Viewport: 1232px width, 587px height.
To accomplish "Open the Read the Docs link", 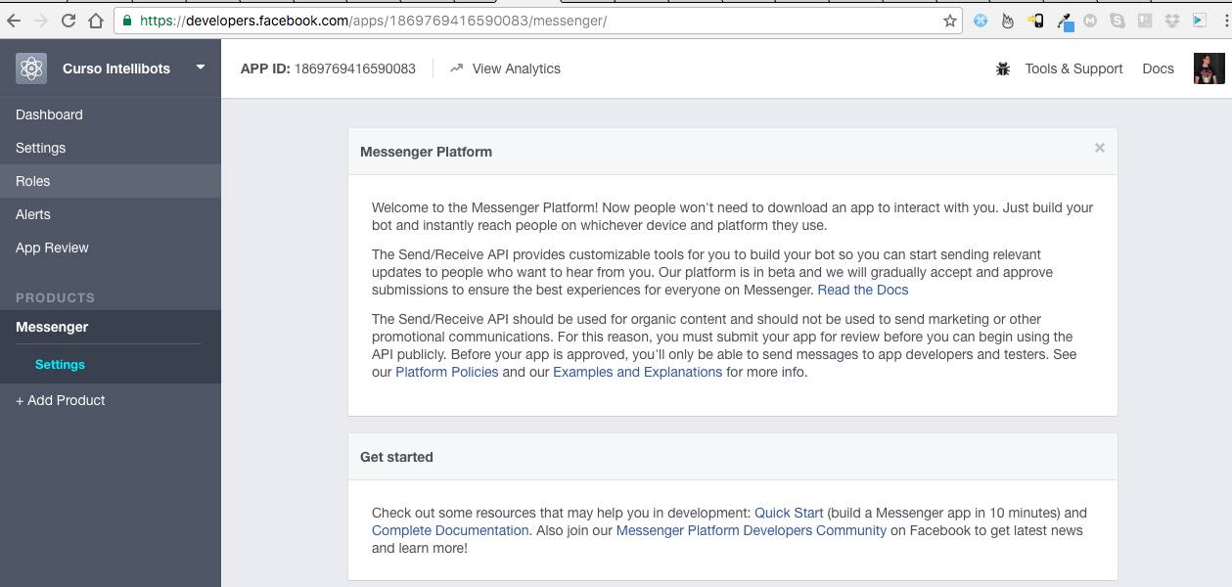I will coord(862,290).
